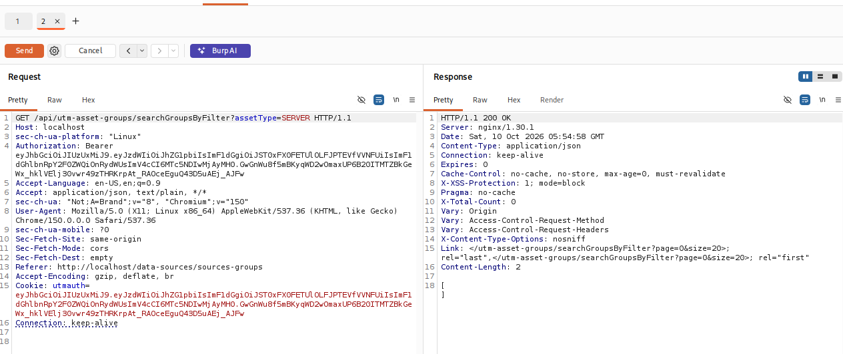Switch Response view to Raw
Screen dimensions: 843x354
coord(480,100)
